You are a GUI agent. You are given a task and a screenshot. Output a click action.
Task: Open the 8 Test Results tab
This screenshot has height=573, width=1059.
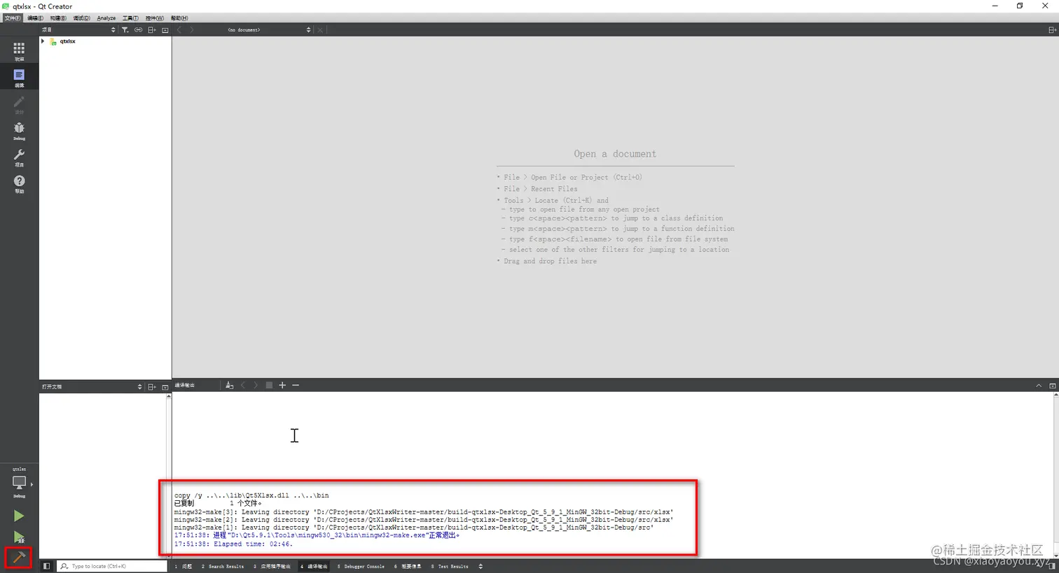tap(450, 566)
